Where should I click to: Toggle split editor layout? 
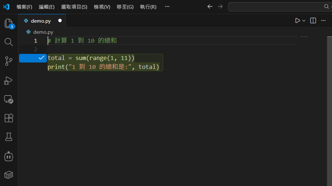pyautogui.click(x=313, y=21)
